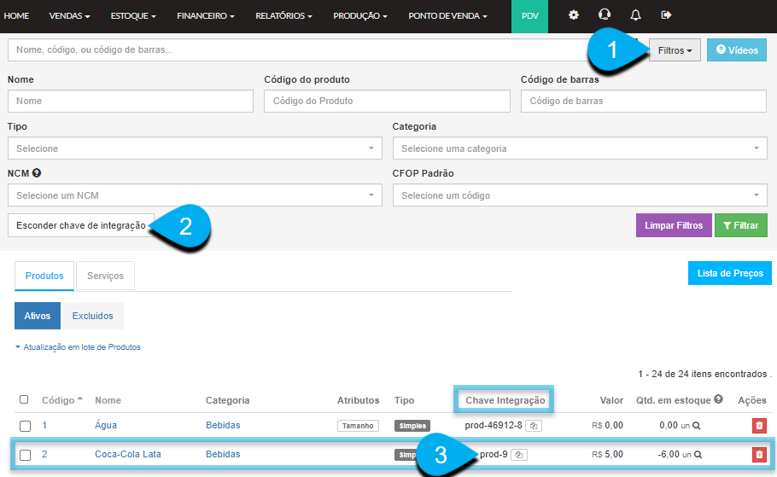Click the logout icon in the top bar

[x=667, y=15]
